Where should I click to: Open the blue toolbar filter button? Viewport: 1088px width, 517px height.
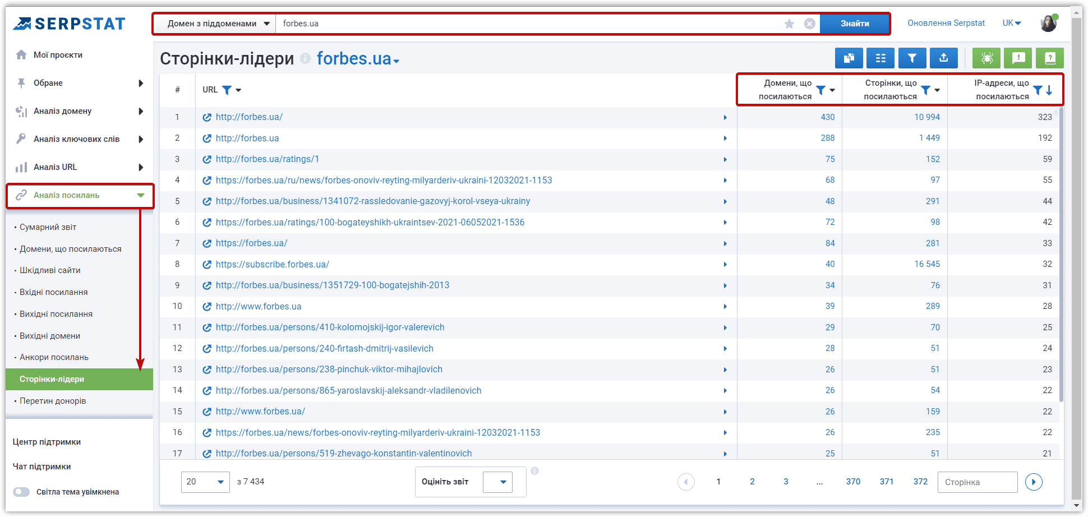(912, 58)
